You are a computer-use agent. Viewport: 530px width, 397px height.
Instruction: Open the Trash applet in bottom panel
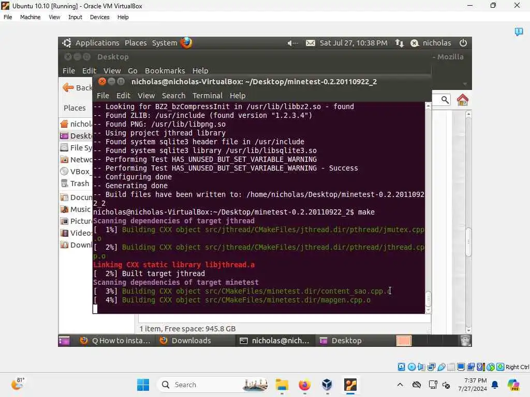(466, 341)
